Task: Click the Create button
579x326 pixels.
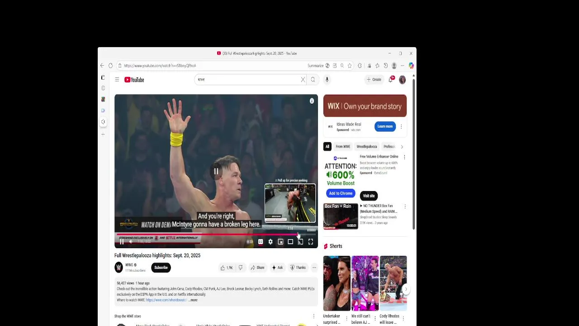Action: click(374, 80)
